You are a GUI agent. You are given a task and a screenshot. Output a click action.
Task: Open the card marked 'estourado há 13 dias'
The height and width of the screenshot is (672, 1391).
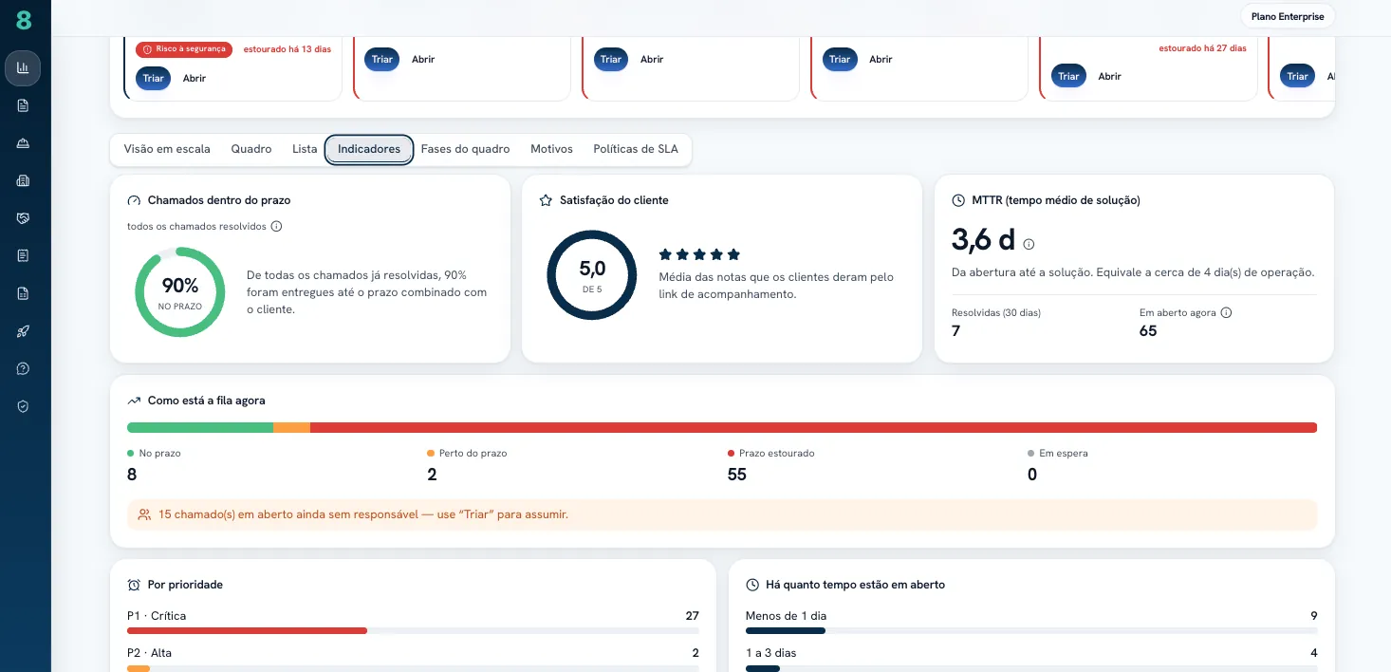pyautogui.click(x=195, y=79)
